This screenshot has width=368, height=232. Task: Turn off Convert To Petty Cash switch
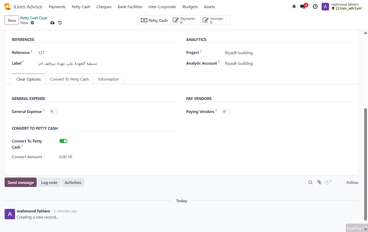63,141
